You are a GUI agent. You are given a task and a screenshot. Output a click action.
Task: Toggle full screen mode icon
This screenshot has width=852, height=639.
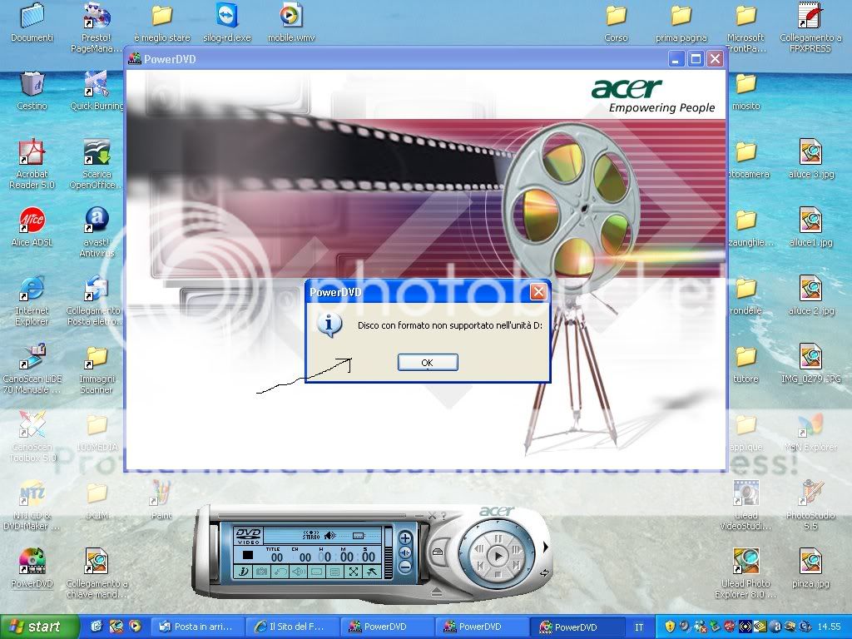[x=354, y=572]
